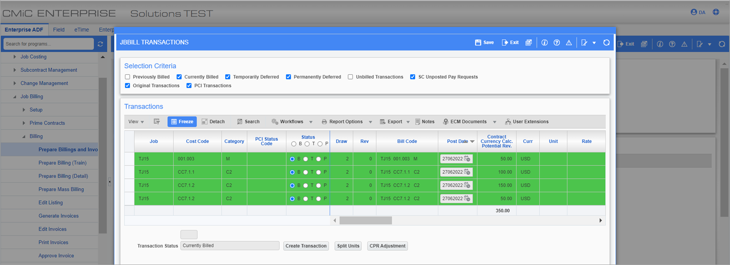Expand the Prime Contracts tree node
Screen dimensions: 730x265
tap(24, 123)
